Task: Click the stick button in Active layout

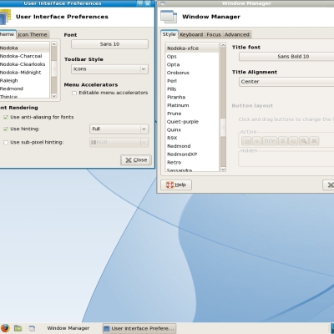Action: pos(256,141)
